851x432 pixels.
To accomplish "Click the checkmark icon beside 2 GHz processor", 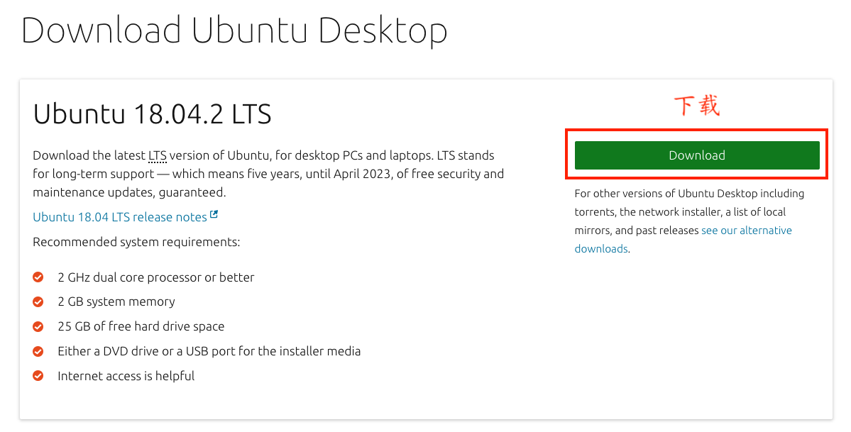I will coord(38,277).
